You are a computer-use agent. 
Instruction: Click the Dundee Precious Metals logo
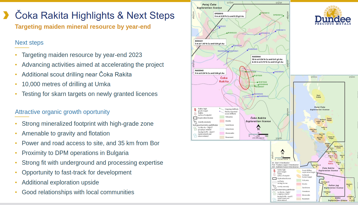coord(333,15)
